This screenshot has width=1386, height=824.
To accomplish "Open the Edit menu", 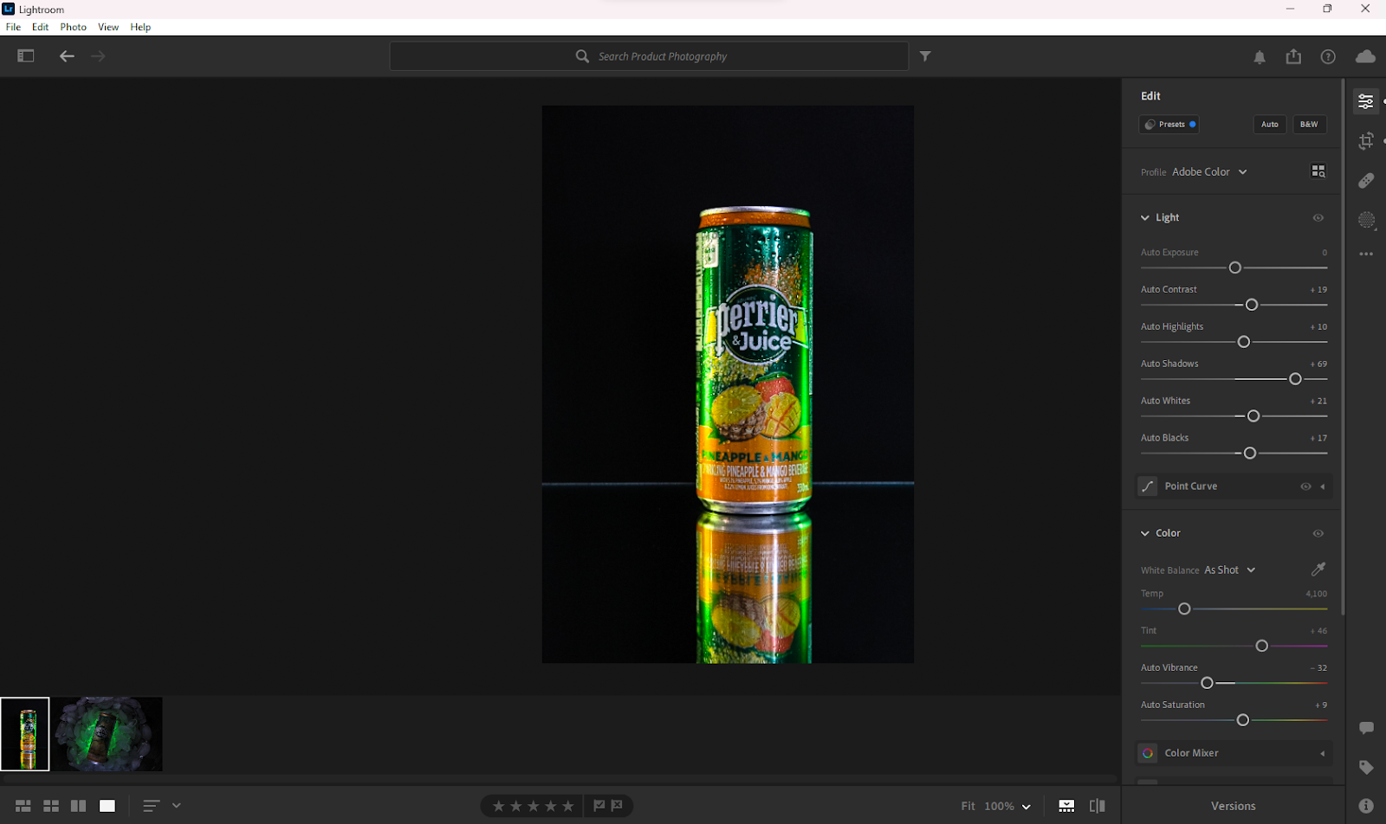I will [x=41, y=27].
